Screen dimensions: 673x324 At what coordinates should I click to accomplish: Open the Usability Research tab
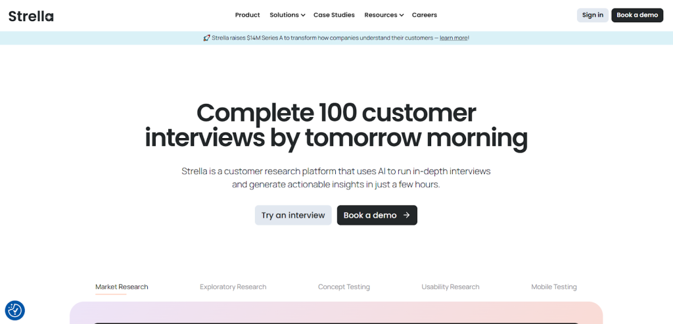point(450,287)
